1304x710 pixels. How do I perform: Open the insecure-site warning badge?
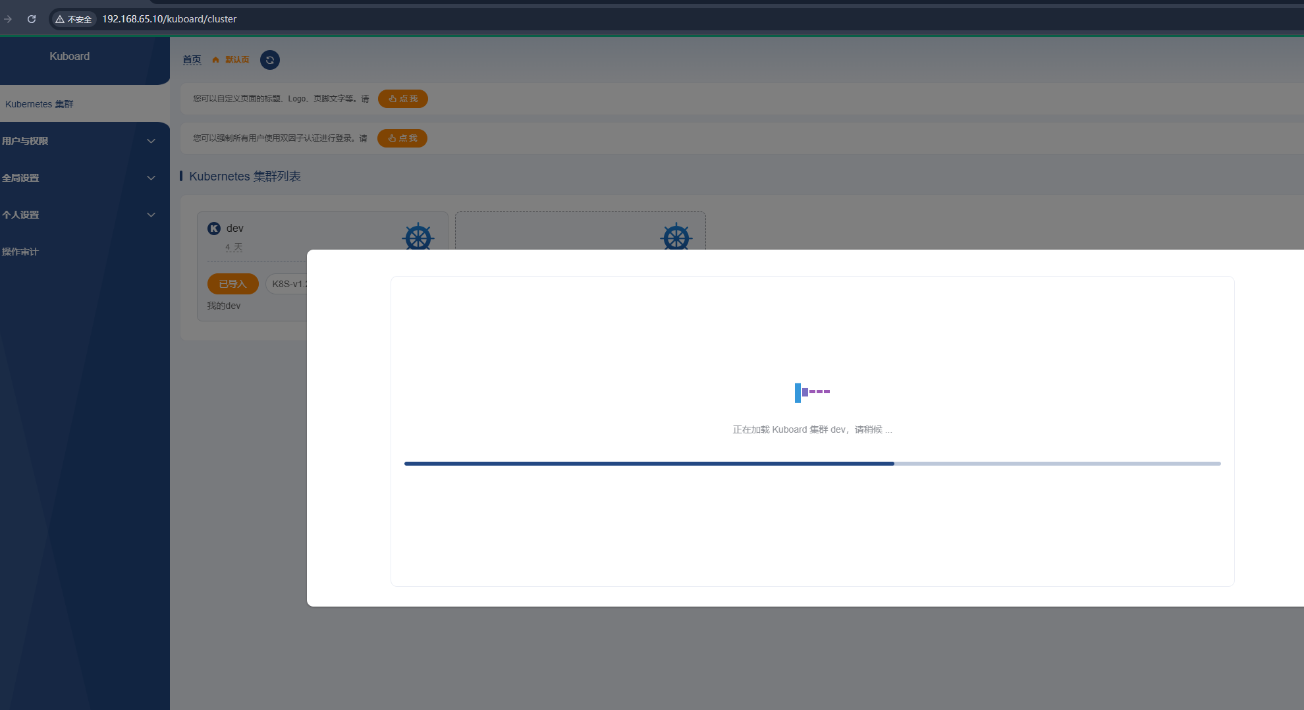pos(74,19)
